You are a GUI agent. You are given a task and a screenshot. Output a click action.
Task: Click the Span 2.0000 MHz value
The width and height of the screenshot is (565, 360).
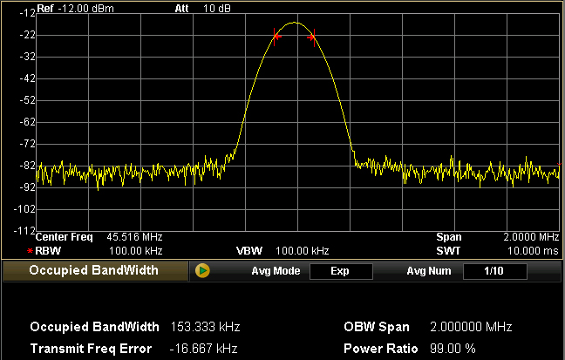tap(531, 237)
